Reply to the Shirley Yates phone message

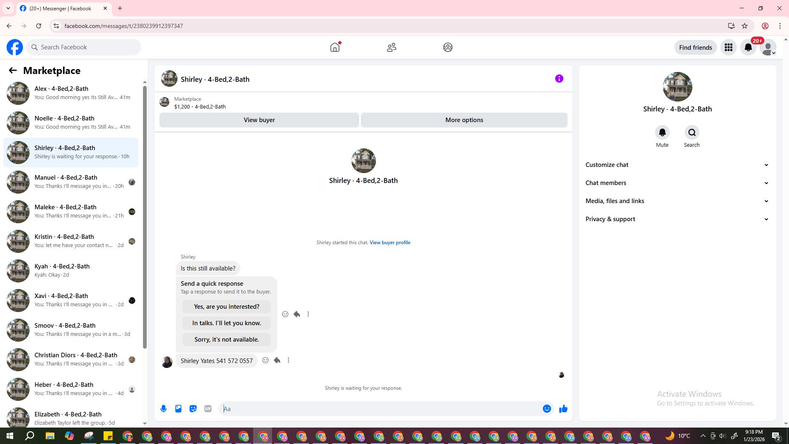(x=277, y=361)
